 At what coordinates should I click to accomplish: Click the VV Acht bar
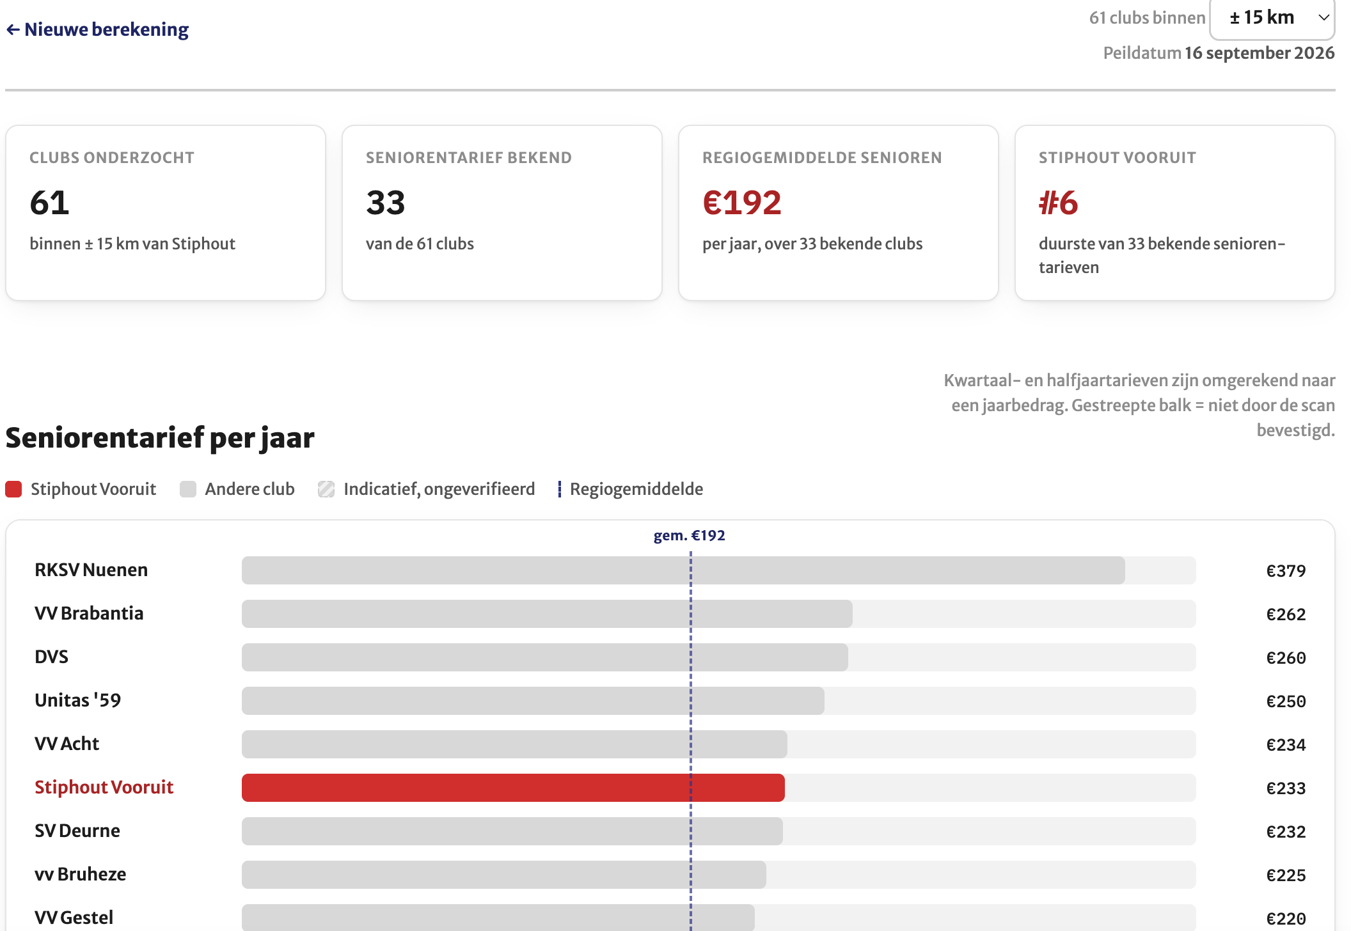[514, 744]
